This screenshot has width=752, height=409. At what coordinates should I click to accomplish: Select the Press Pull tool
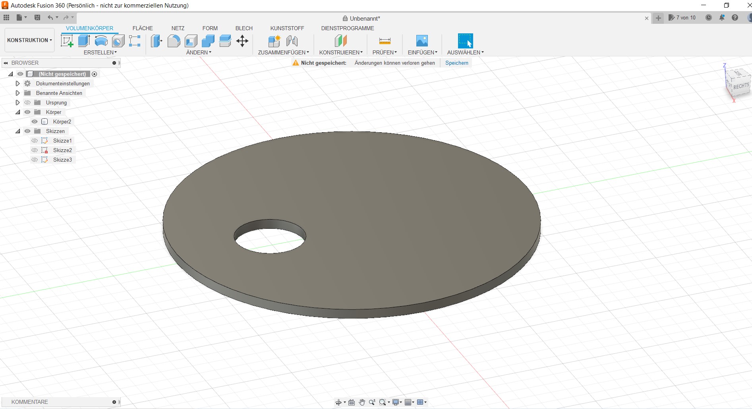tap(157, 41)
